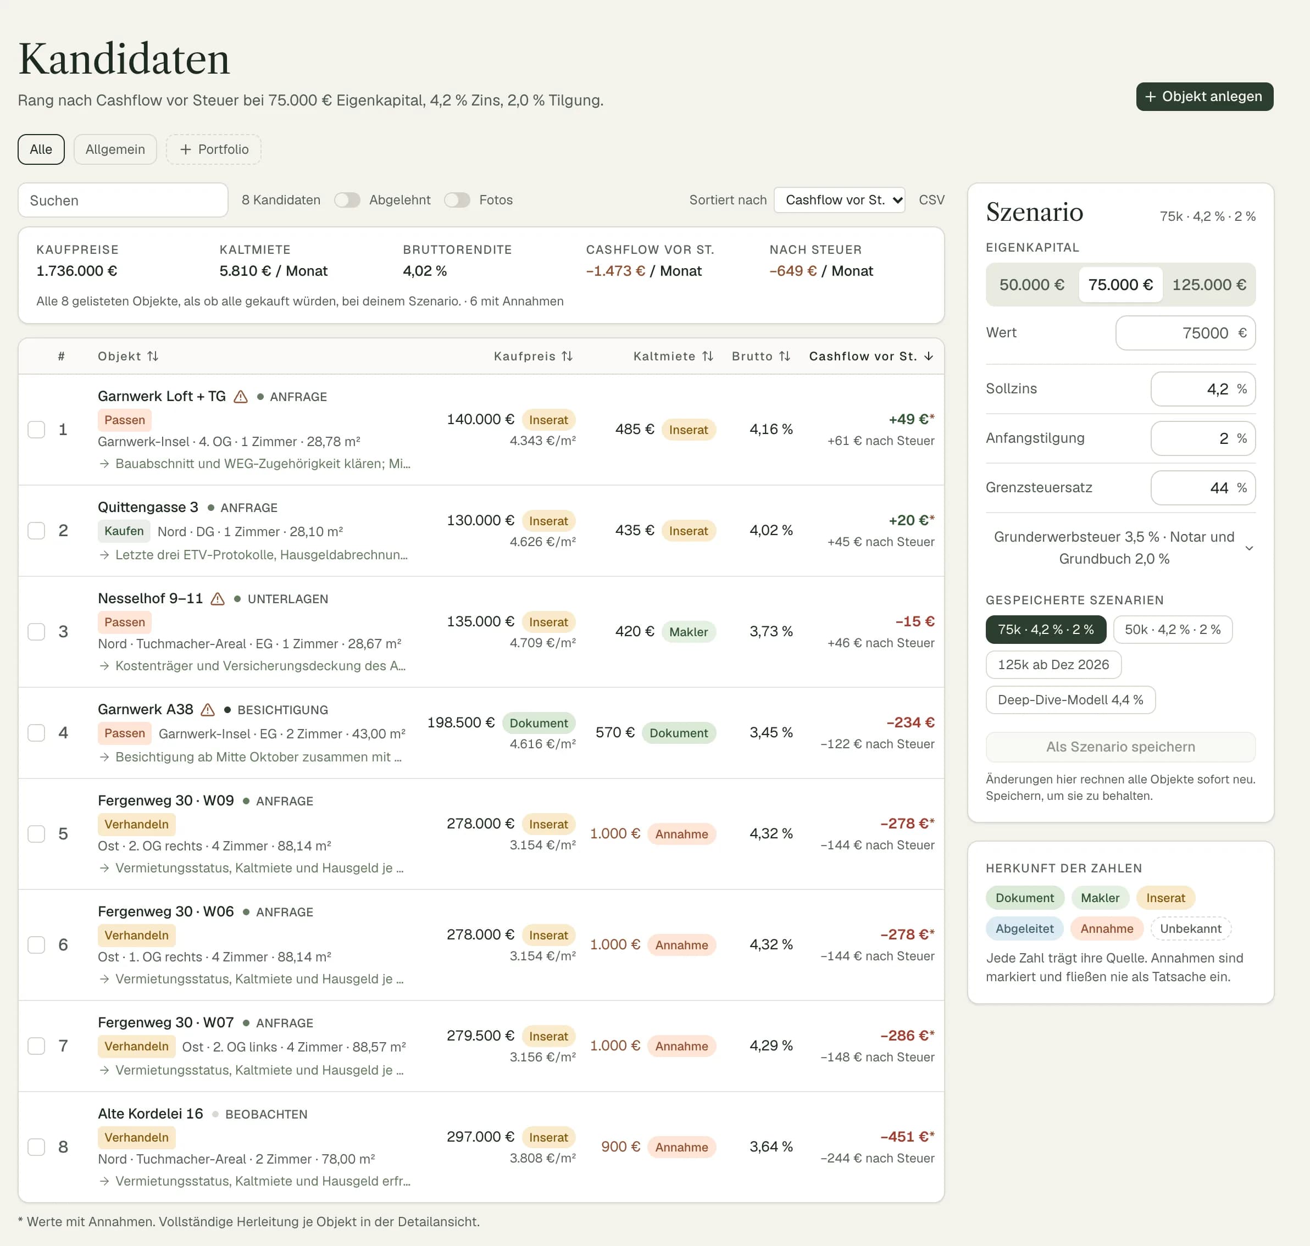The height and width of the screenshot is (1246, 1310).
Task: Sort by Kaltmiete column arrows
Action: click(x=708, y=356)
